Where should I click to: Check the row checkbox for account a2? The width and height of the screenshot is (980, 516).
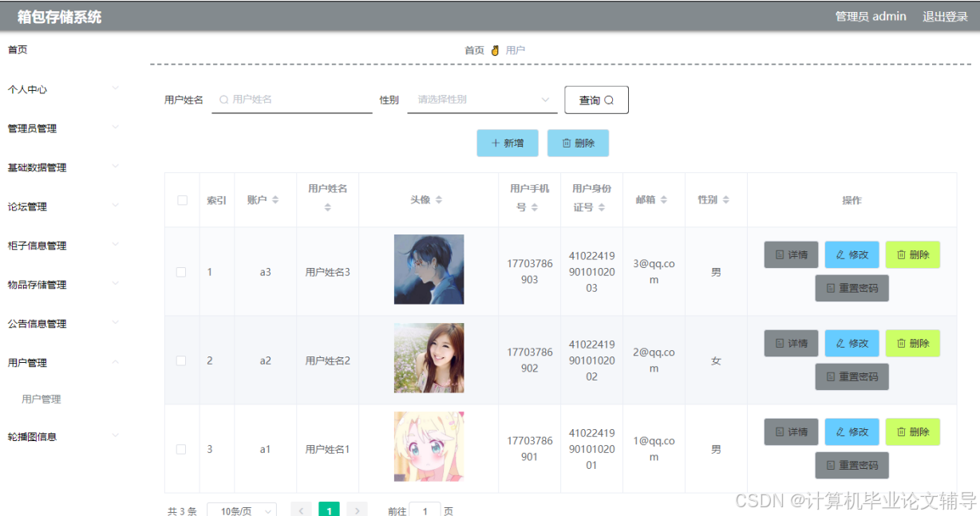coord(181,360)
